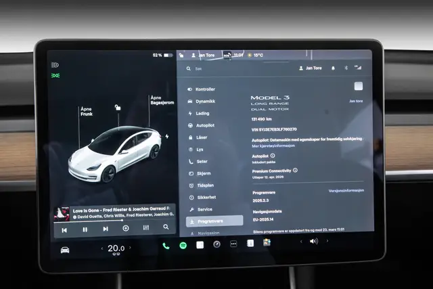Open the Autopilot settings menu

(x=202, y=125)
